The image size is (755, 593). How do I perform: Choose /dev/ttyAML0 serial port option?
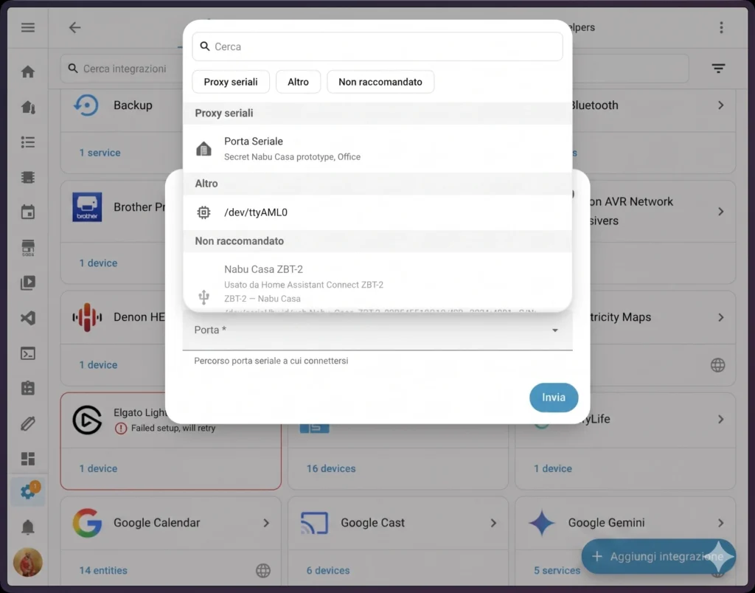[377, 212]
